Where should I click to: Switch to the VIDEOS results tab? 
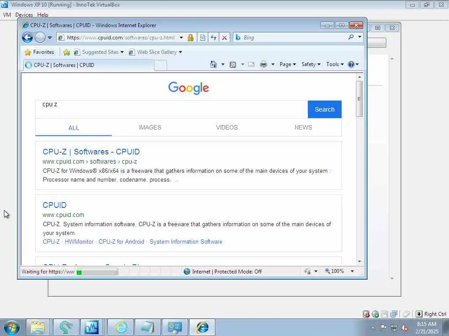tap(227, 127)
